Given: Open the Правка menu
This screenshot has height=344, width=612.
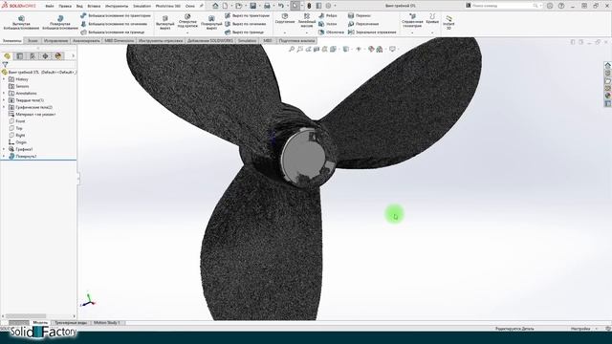Looking at the screenshot, I should [x=65, y=7].
